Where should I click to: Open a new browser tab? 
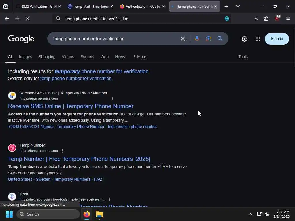(x=226, y=7)
